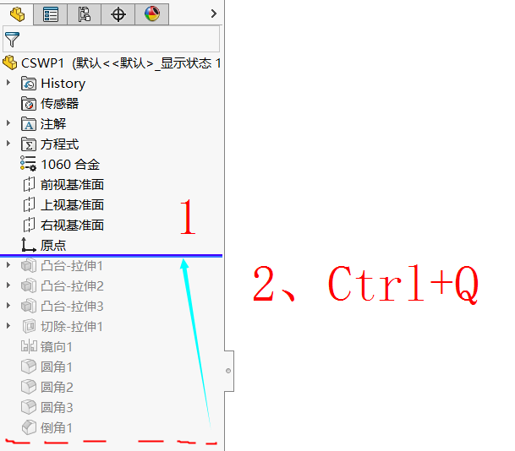Click the funnel filter icon
Viewport: 515px width, 451px height.
[x=12, y=40]
